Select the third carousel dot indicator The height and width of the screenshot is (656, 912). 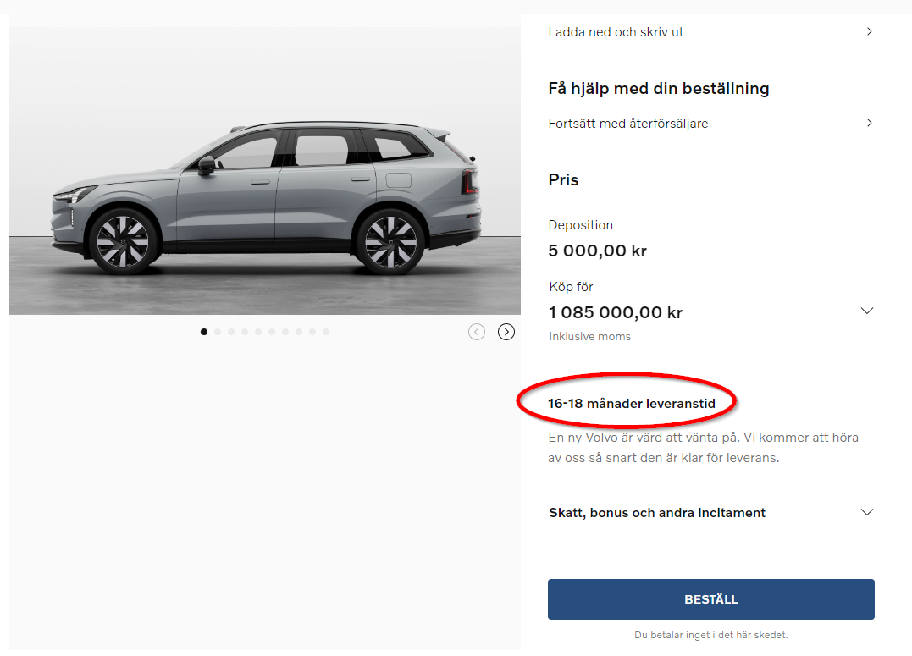pyautogui.click(x=231, y=332)
